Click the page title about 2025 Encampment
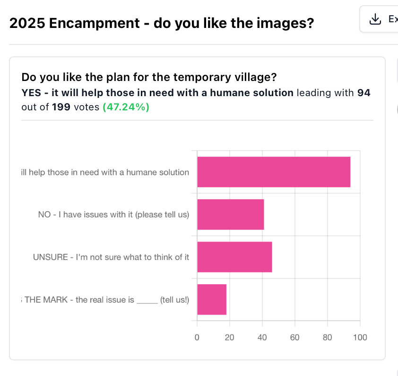The image size is (398, 376). click(162, 23)
